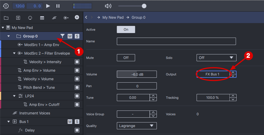This screenshot has height=135, width=264.
Task: Toggle the LP24 filter checkbox
Action: pos(77,96)
